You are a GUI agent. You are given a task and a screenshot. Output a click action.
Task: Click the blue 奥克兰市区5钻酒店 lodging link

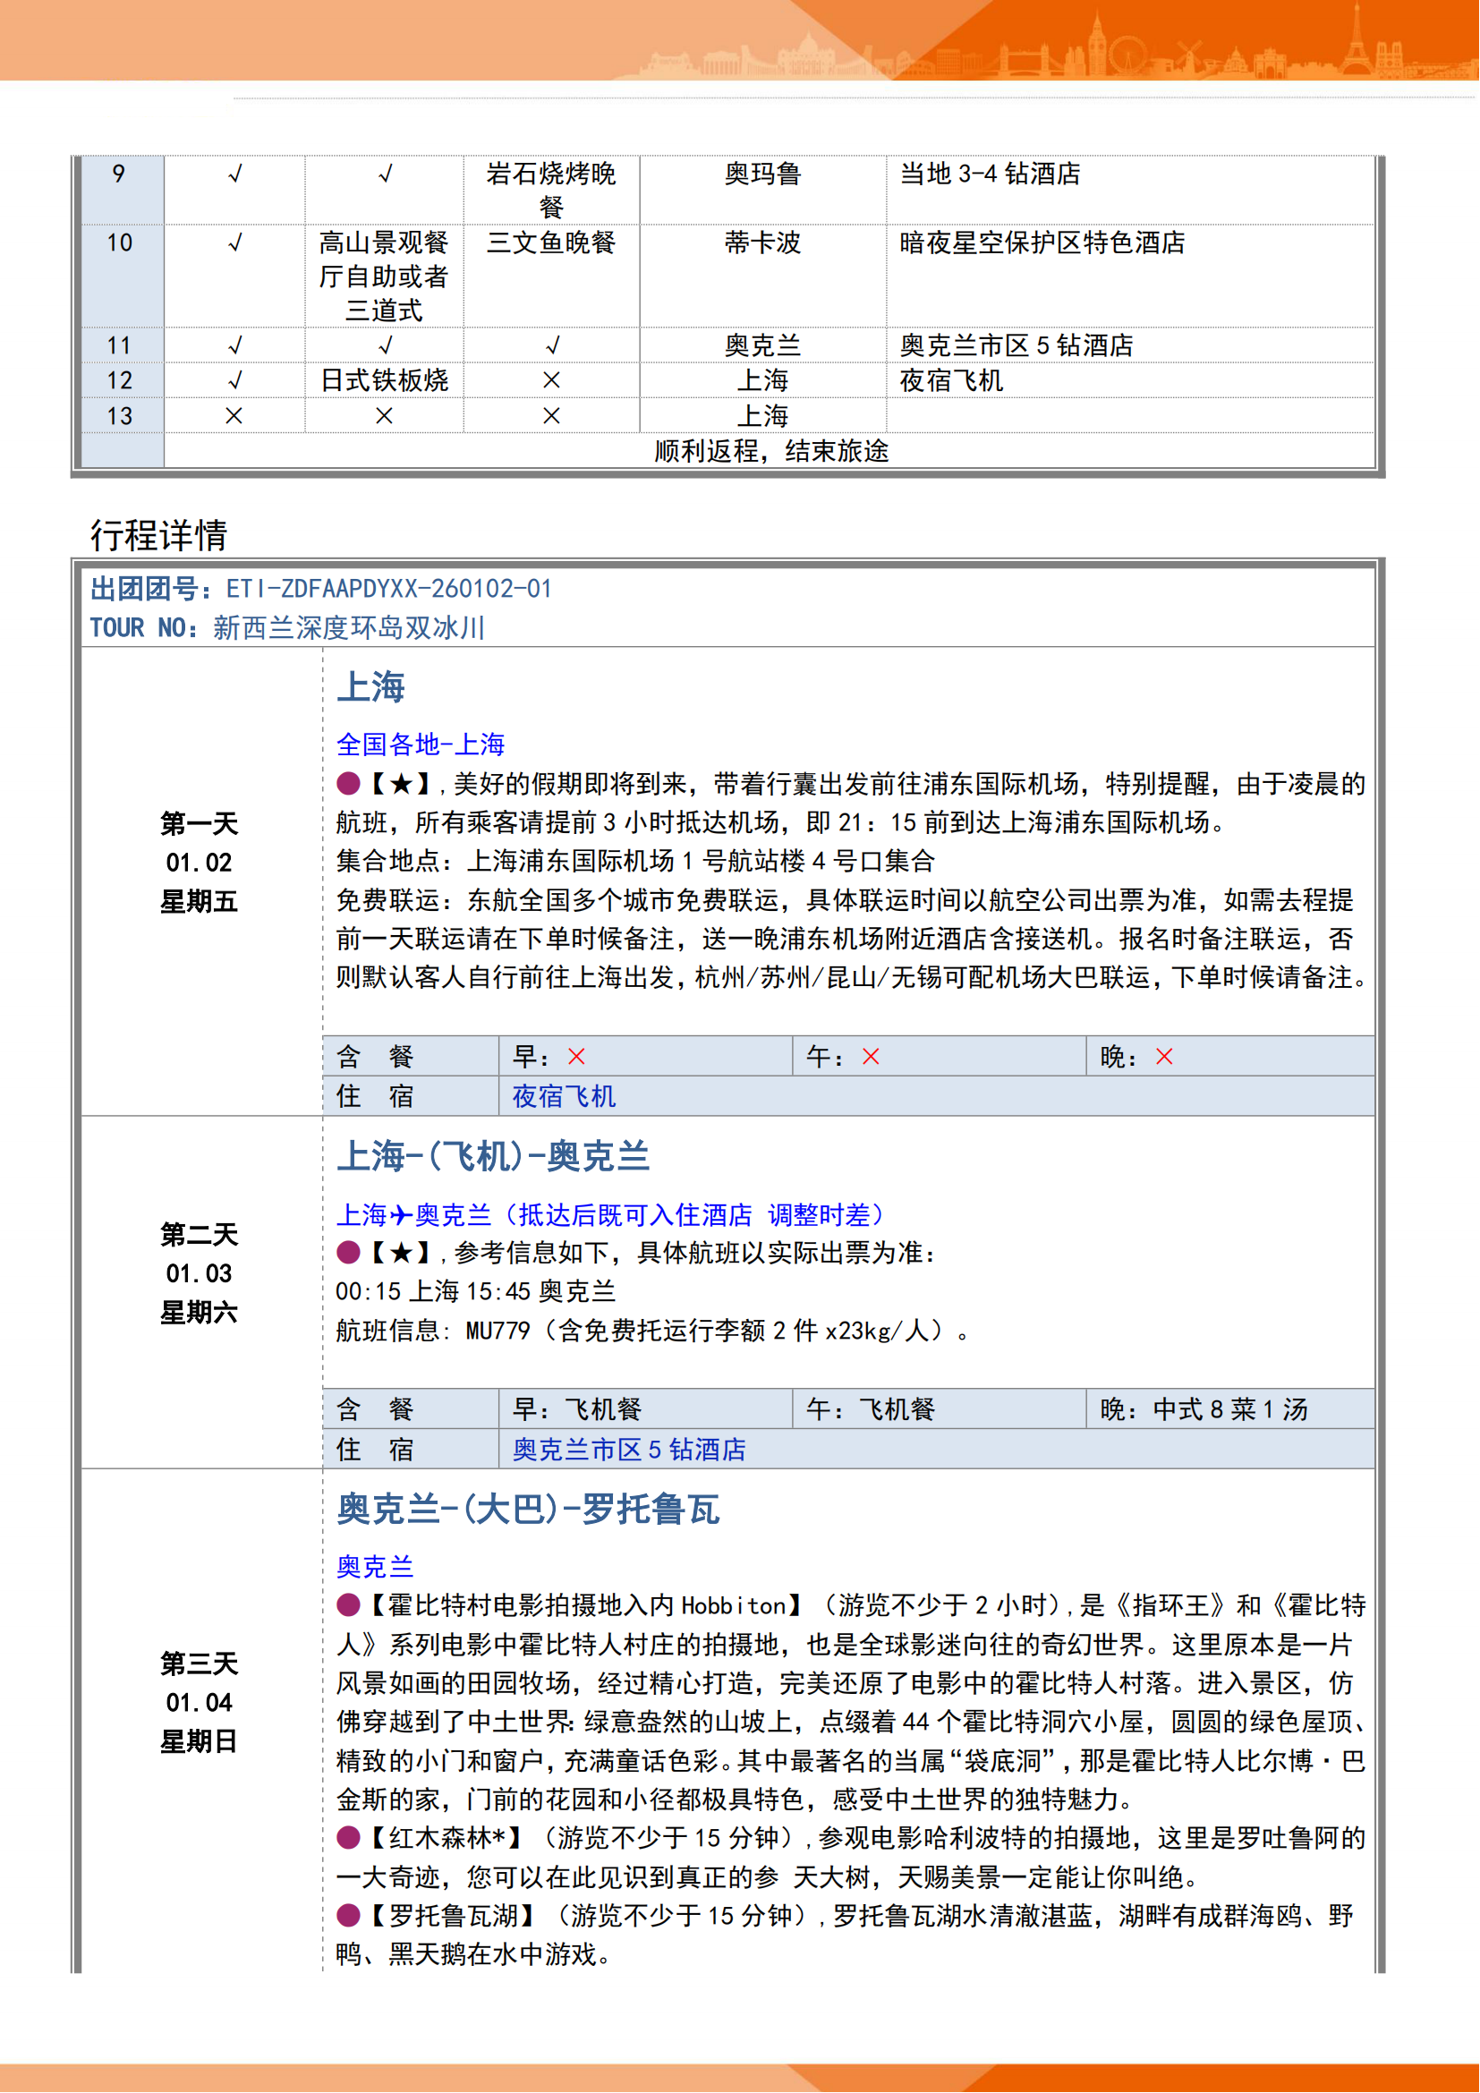tap(629, 1450)
